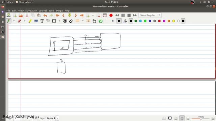The image size is (216, 121).
Task: Toggle the rotation snapping icon
Action: [65, 21]
